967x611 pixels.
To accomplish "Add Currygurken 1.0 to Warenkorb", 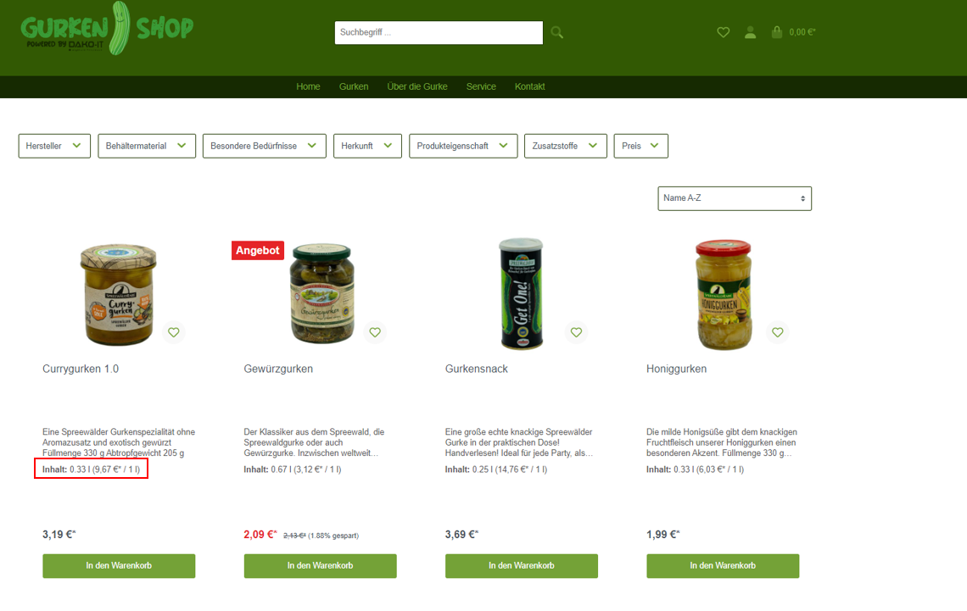I will tap(119, 566).
